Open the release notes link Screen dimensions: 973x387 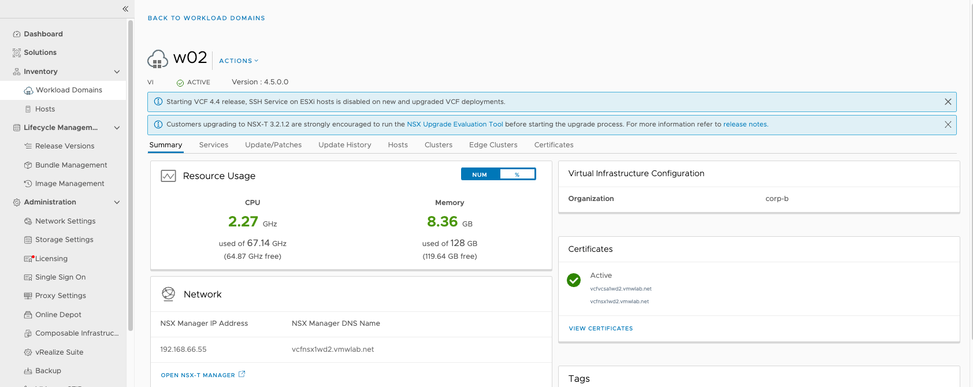click(x=746, y=124)
